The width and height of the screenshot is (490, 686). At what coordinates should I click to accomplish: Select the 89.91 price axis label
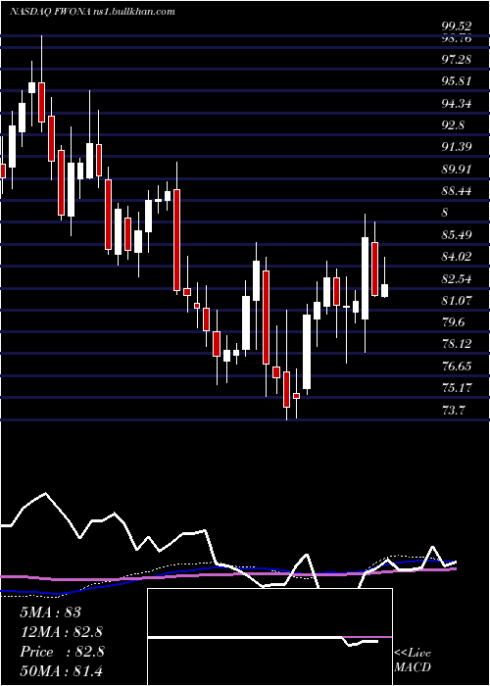[x=456, y=169]
